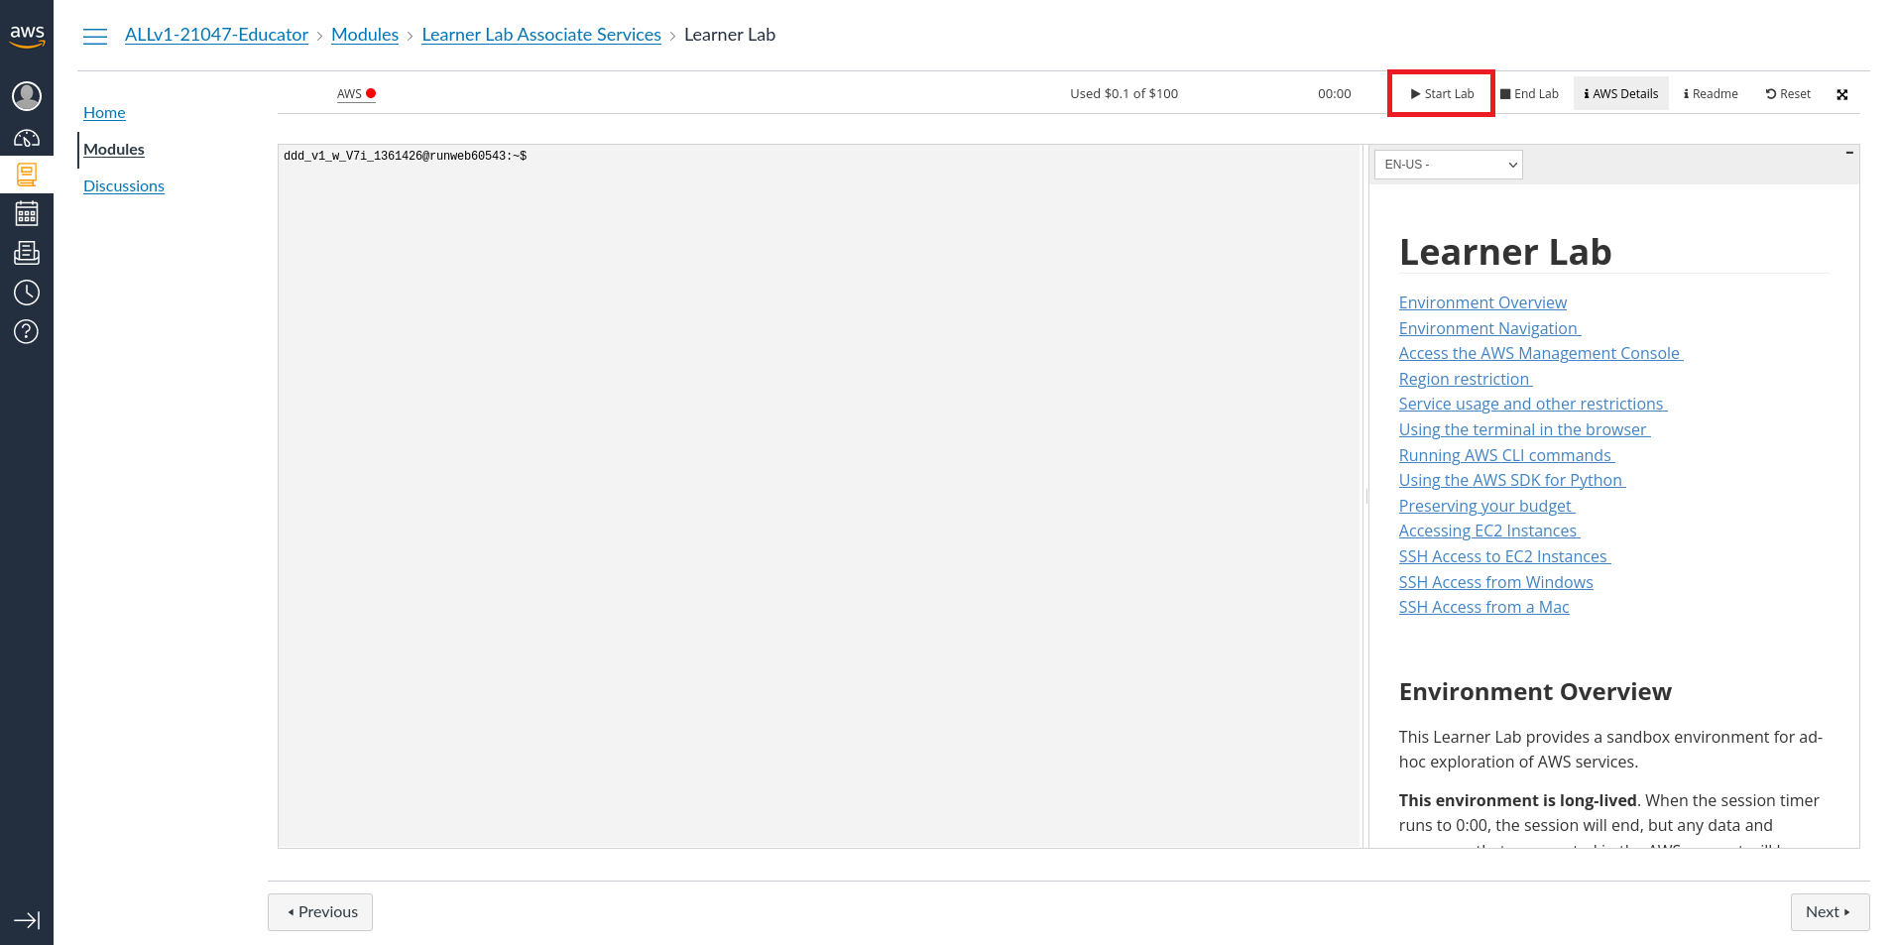The image size is (1894, 945).
Task: Toggle the course navigation hamburger menu
Action: [x=95, y=37]
